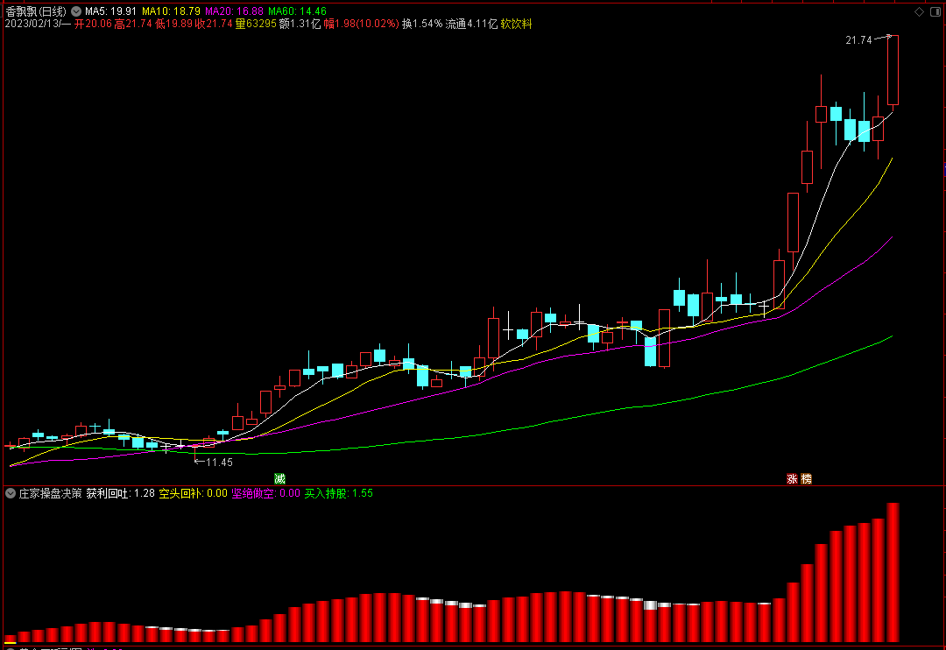946x650 pixels.
Task: Click the 买入持股: 1.55 indicator value
Action: 338,494
